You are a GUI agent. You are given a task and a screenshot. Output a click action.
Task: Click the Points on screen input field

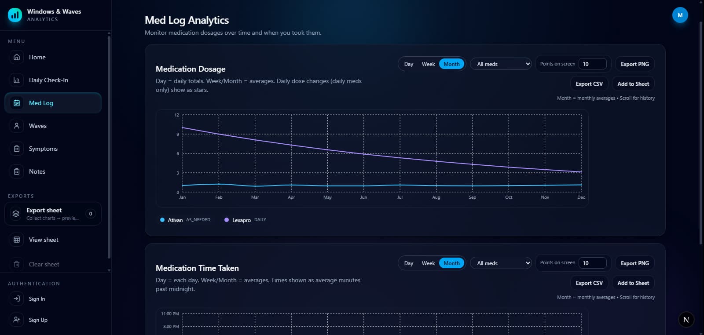(593, 64)
